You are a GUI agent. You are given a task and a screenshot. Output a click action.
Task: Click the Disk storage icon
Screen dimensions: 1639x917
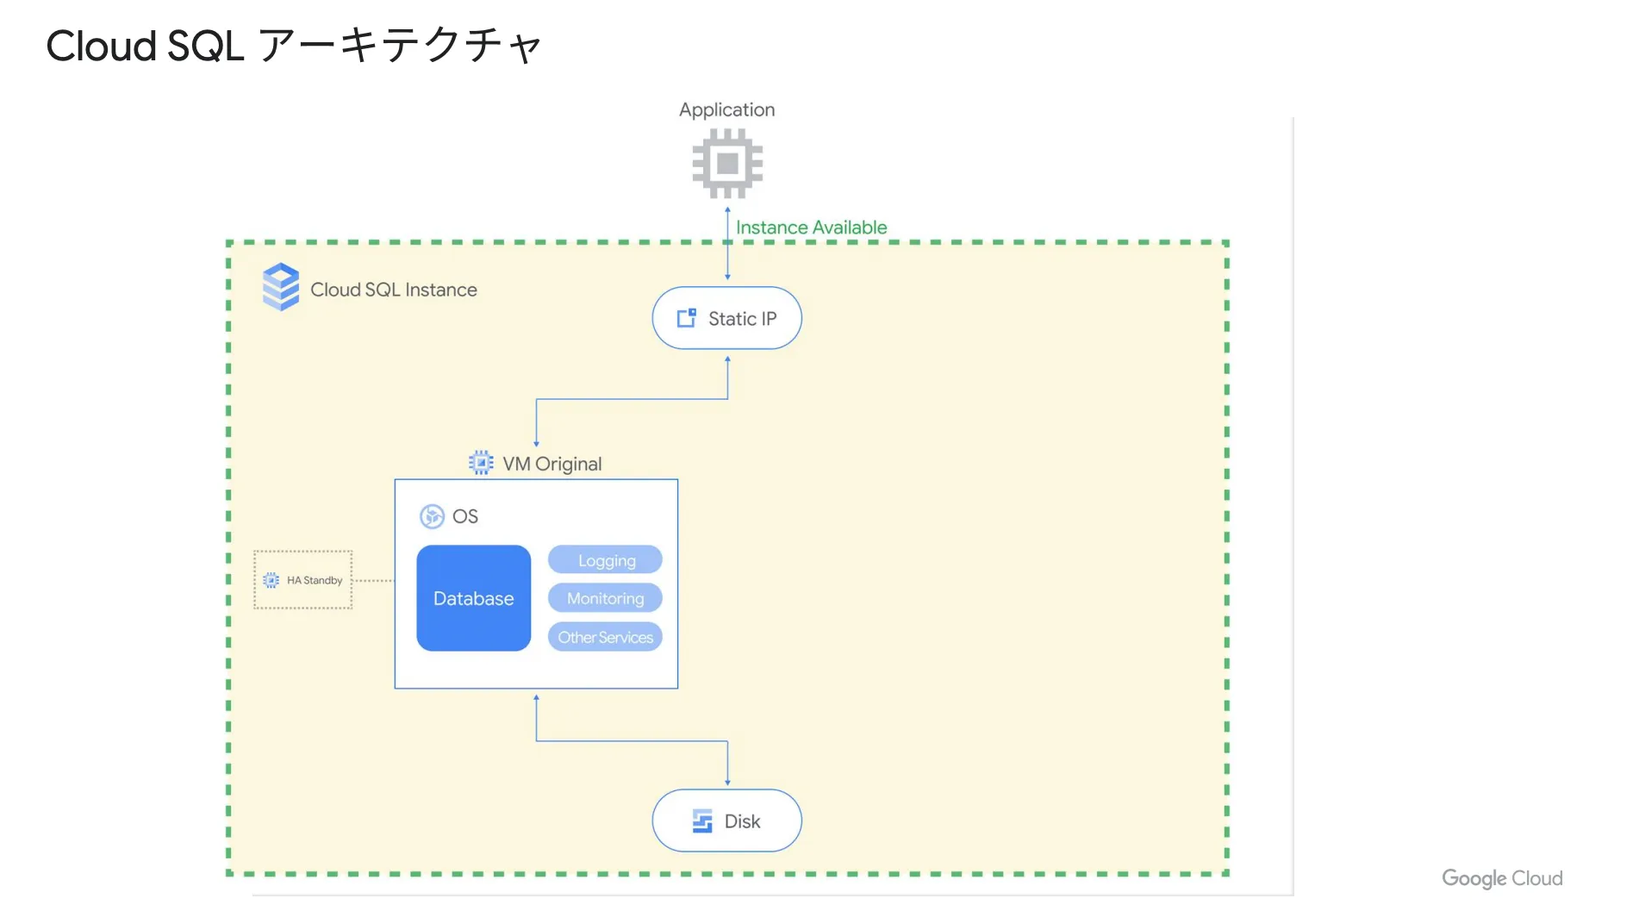[702, 821]
